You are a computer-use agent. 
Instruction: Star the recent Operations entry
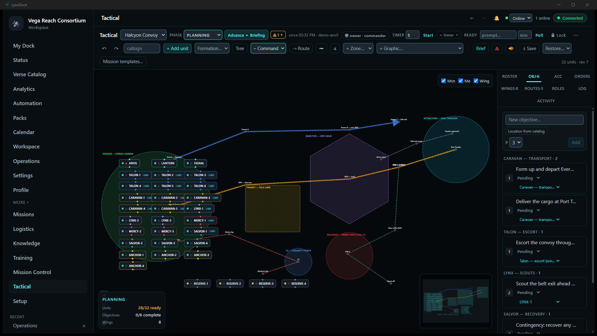coord(84,326)
